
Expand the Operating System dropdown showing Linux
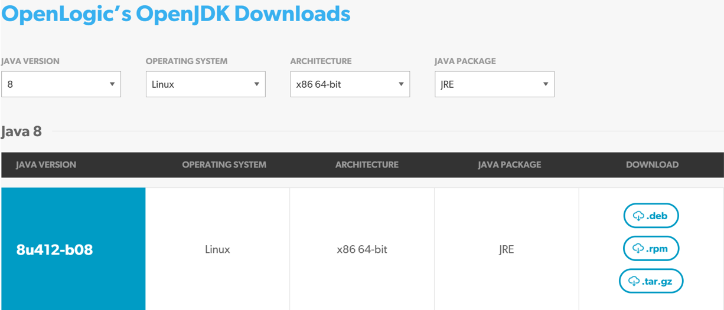tap(206, 84)
